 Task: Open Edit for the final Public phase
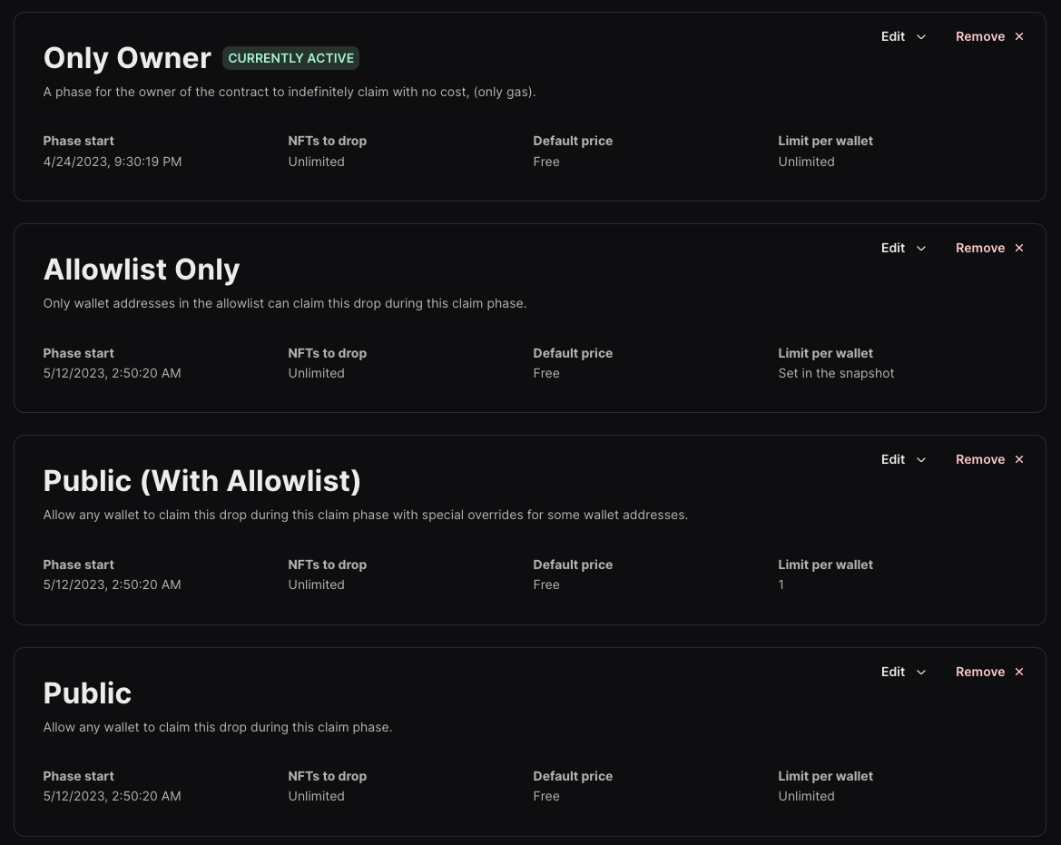pyautogui.click(x=903, y=672)
